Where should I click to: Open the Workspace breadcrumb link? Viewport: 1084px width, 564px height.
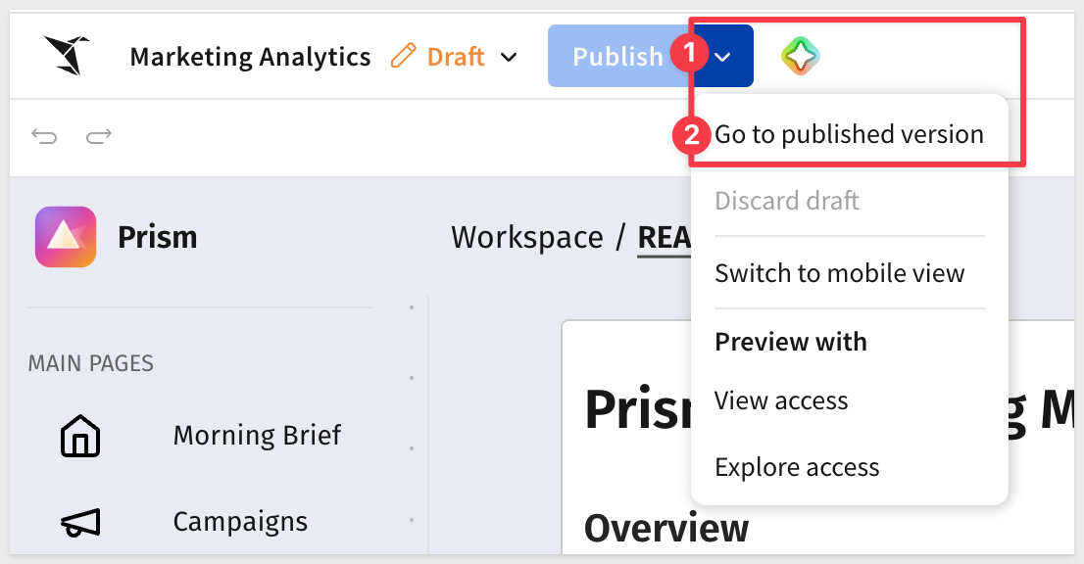tap(527, 238)
